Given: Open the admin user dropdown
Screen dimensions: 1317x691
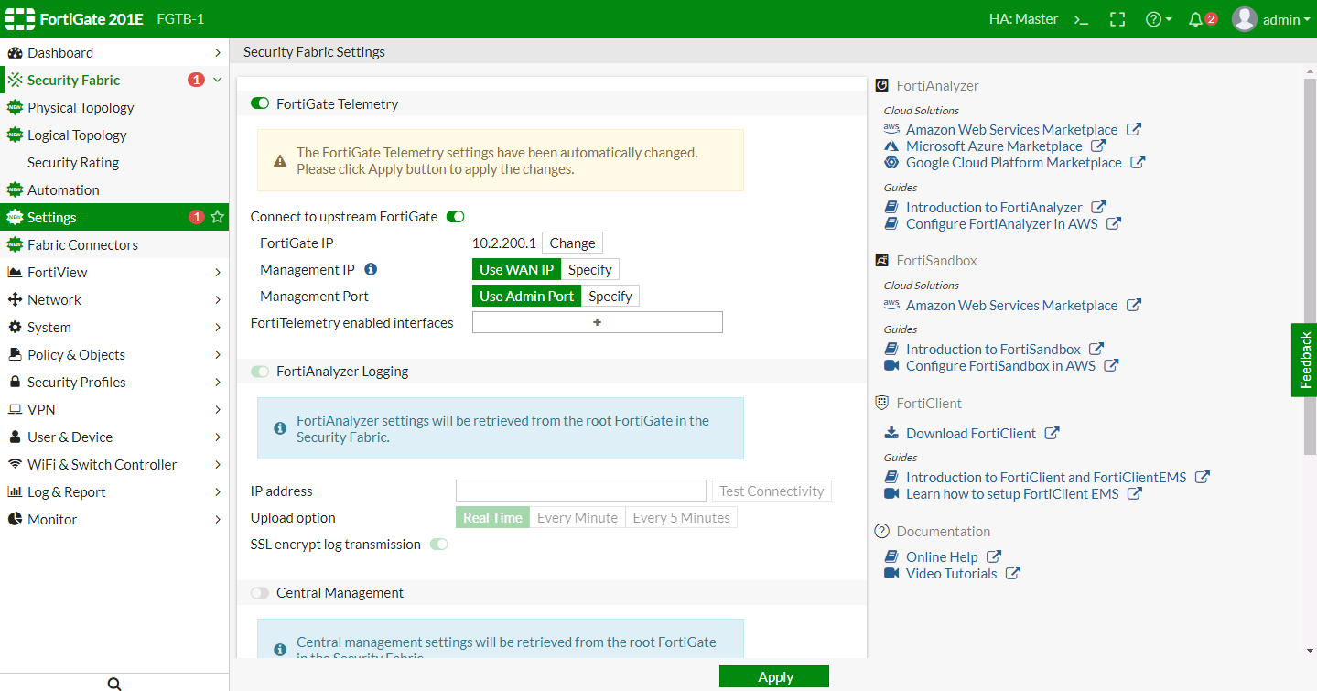Looking at the screenshot, I should click(1272, 19).
